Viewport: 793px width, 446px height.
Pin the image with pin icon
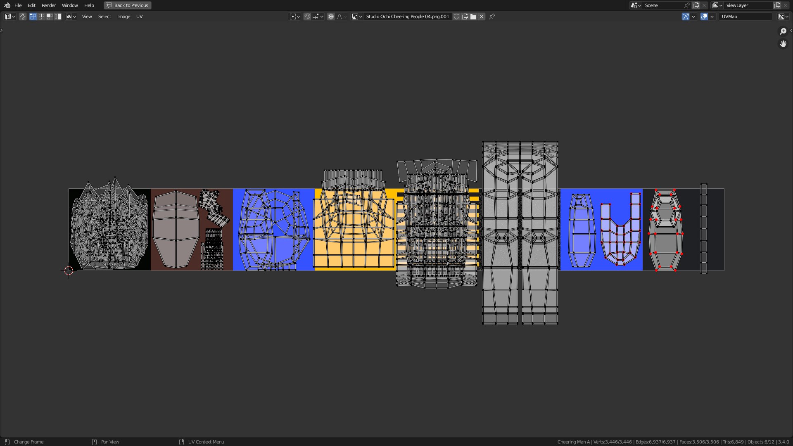[x=492, y=17]
